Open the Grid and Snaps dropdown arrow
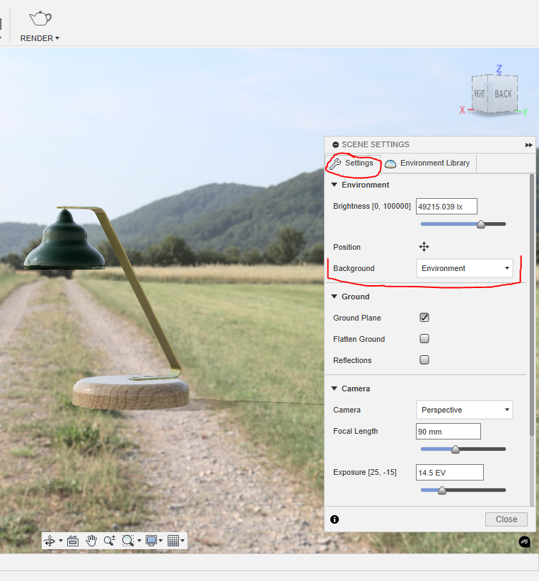The width and height of the screenshot is (539, 581). pos(182,541)
